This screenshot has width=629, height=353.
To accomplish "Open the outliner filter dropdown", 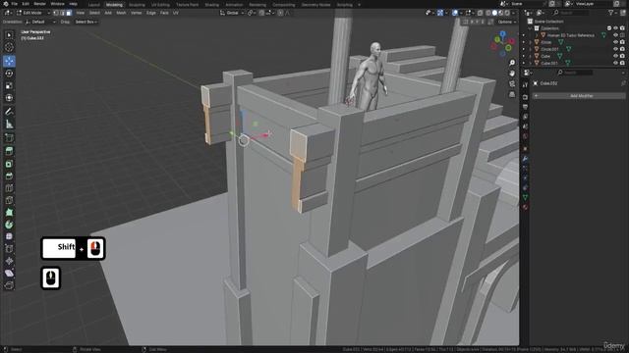I will tap(612, 13).
